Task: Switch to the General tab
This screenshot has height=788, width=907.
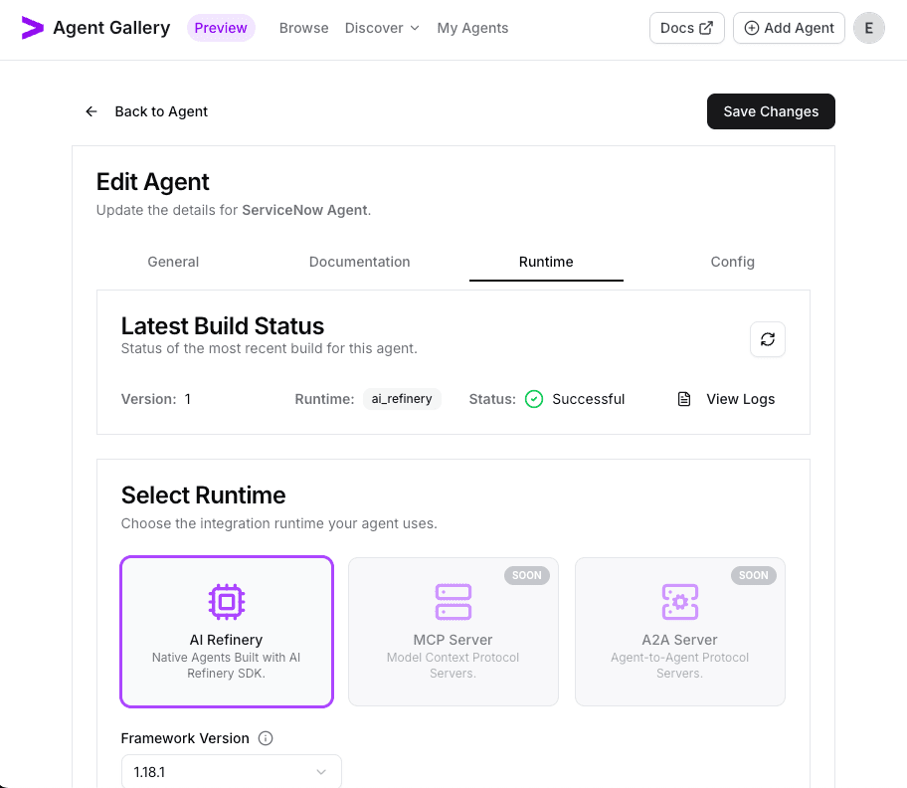Action: [x=173, y=262]
